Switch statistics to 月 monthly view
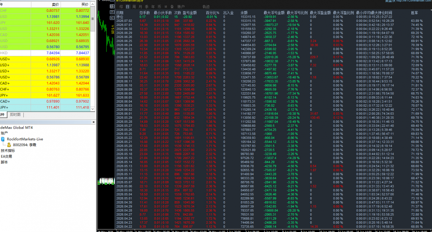 140,7
